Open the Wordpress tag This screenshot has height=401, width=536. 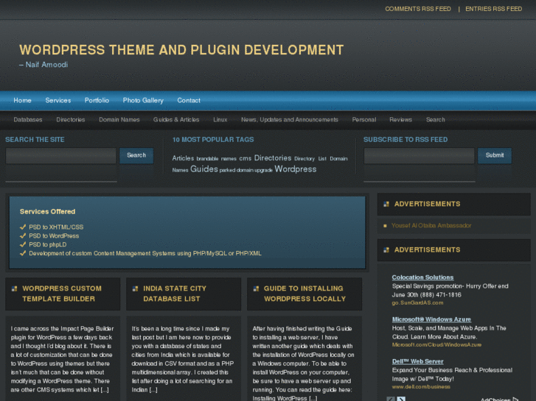click(x=296, y=169)
